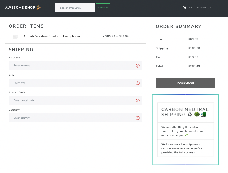Image resolution: width=228 pixels, height=173 pixels.
Task: Focus the Enter postal code field
Action: pos(75,100)
